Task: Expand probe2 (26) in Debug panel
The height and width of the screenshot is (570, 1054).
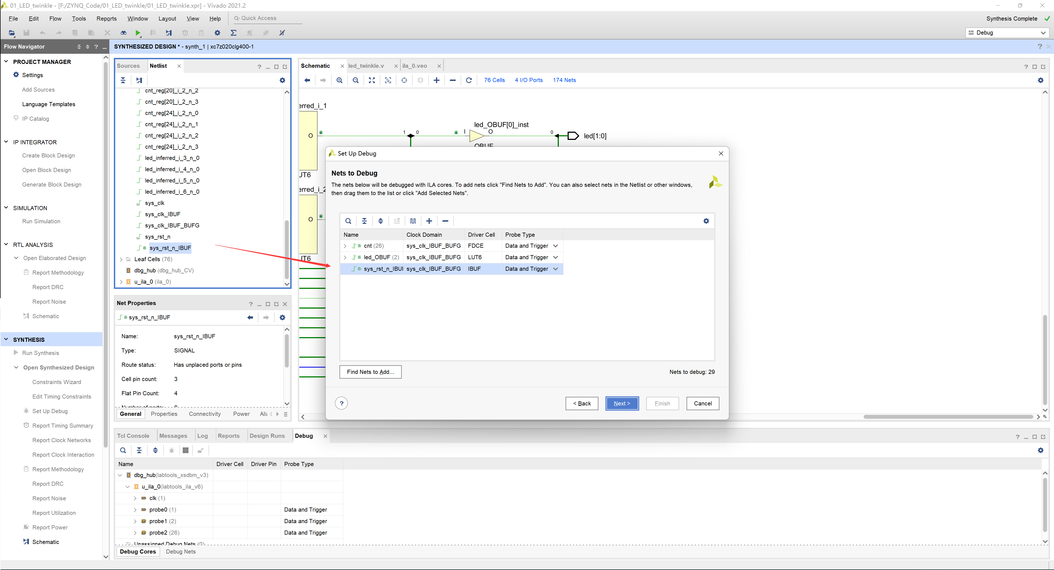Action: coord(135,533)
